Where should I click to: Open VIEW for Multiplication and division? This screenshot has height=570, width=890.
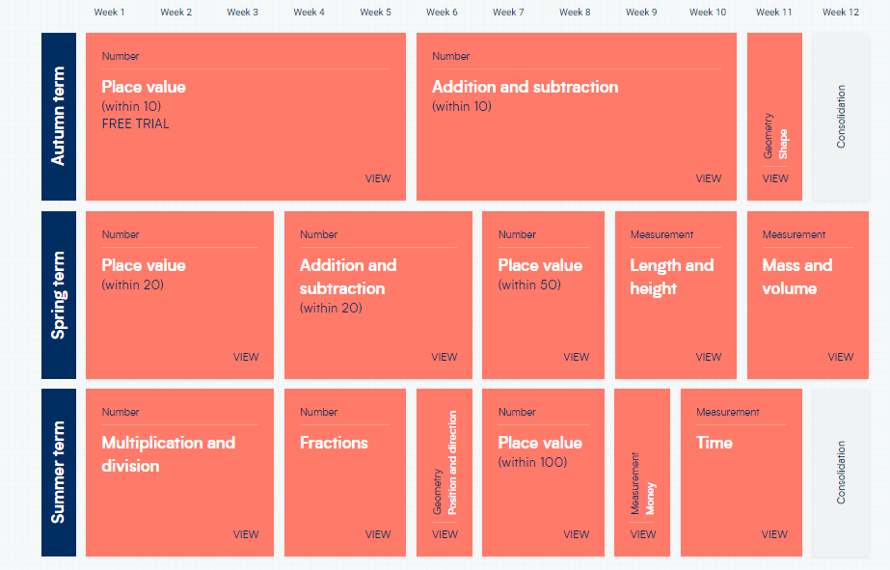coord(246,534)
